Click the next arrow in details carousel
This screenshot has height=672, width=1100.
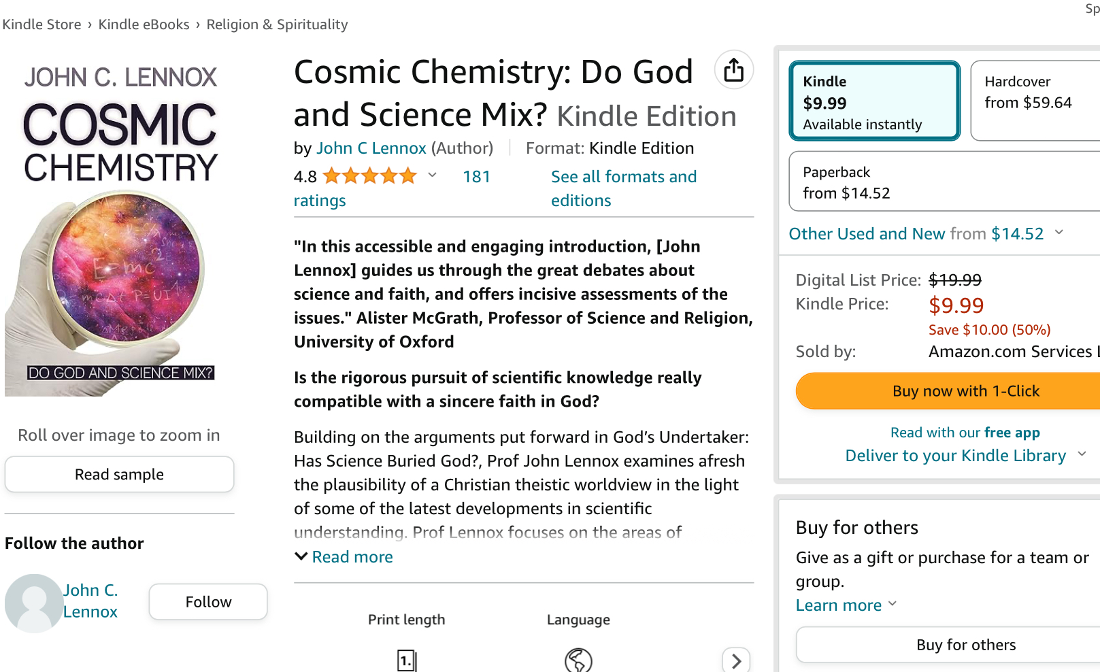pos(735,660)
